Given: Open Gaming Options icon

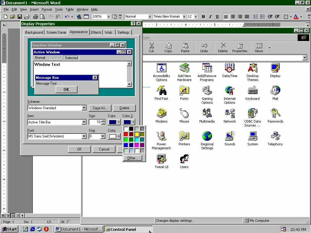Looking at the screenshot, I should [207, 95].
